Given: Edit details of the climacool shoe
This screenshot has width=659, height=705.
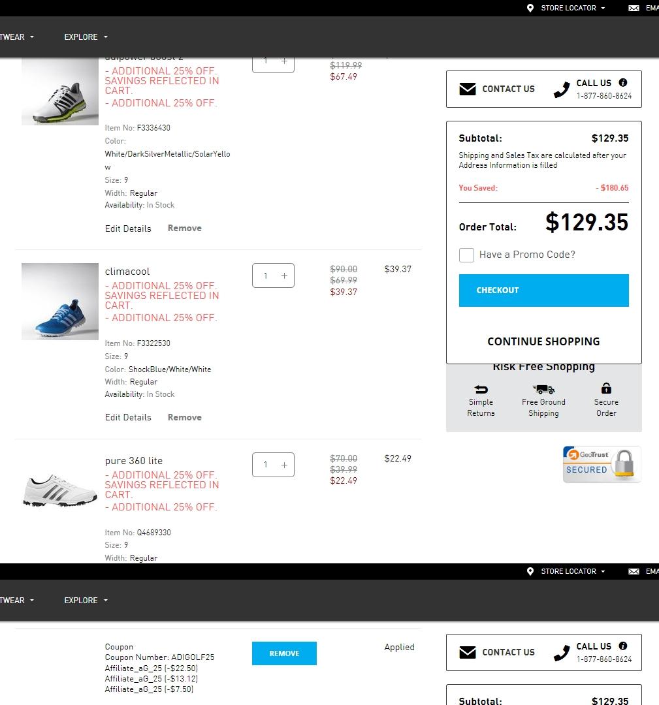Looking at the screenshot, I should [x=128, y=417].
